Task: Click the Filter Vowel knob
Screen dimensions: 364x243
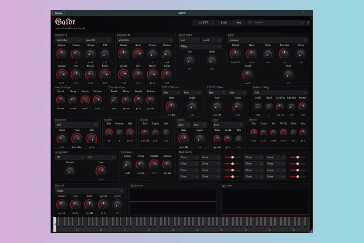Action: pos(248,75)
